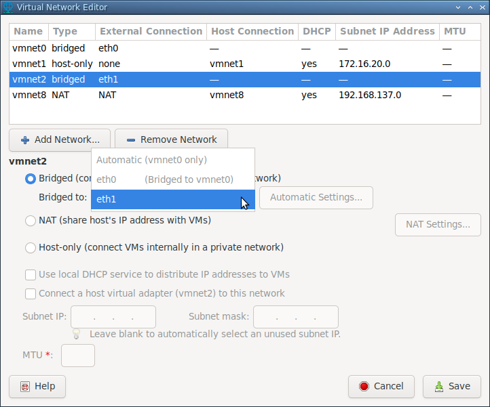490x407 pixels.
Task: Click the lifebuoy Help icon
Action: coord(25,387)
